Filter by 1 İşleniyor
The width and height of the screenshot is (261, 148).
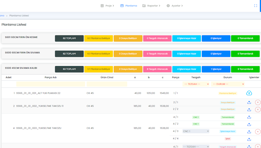click(216, 69)
